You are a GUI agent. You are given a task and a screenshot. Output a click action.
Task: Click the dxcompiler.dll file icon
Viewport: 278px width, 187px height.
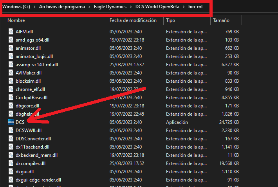[x=11, y=163]
